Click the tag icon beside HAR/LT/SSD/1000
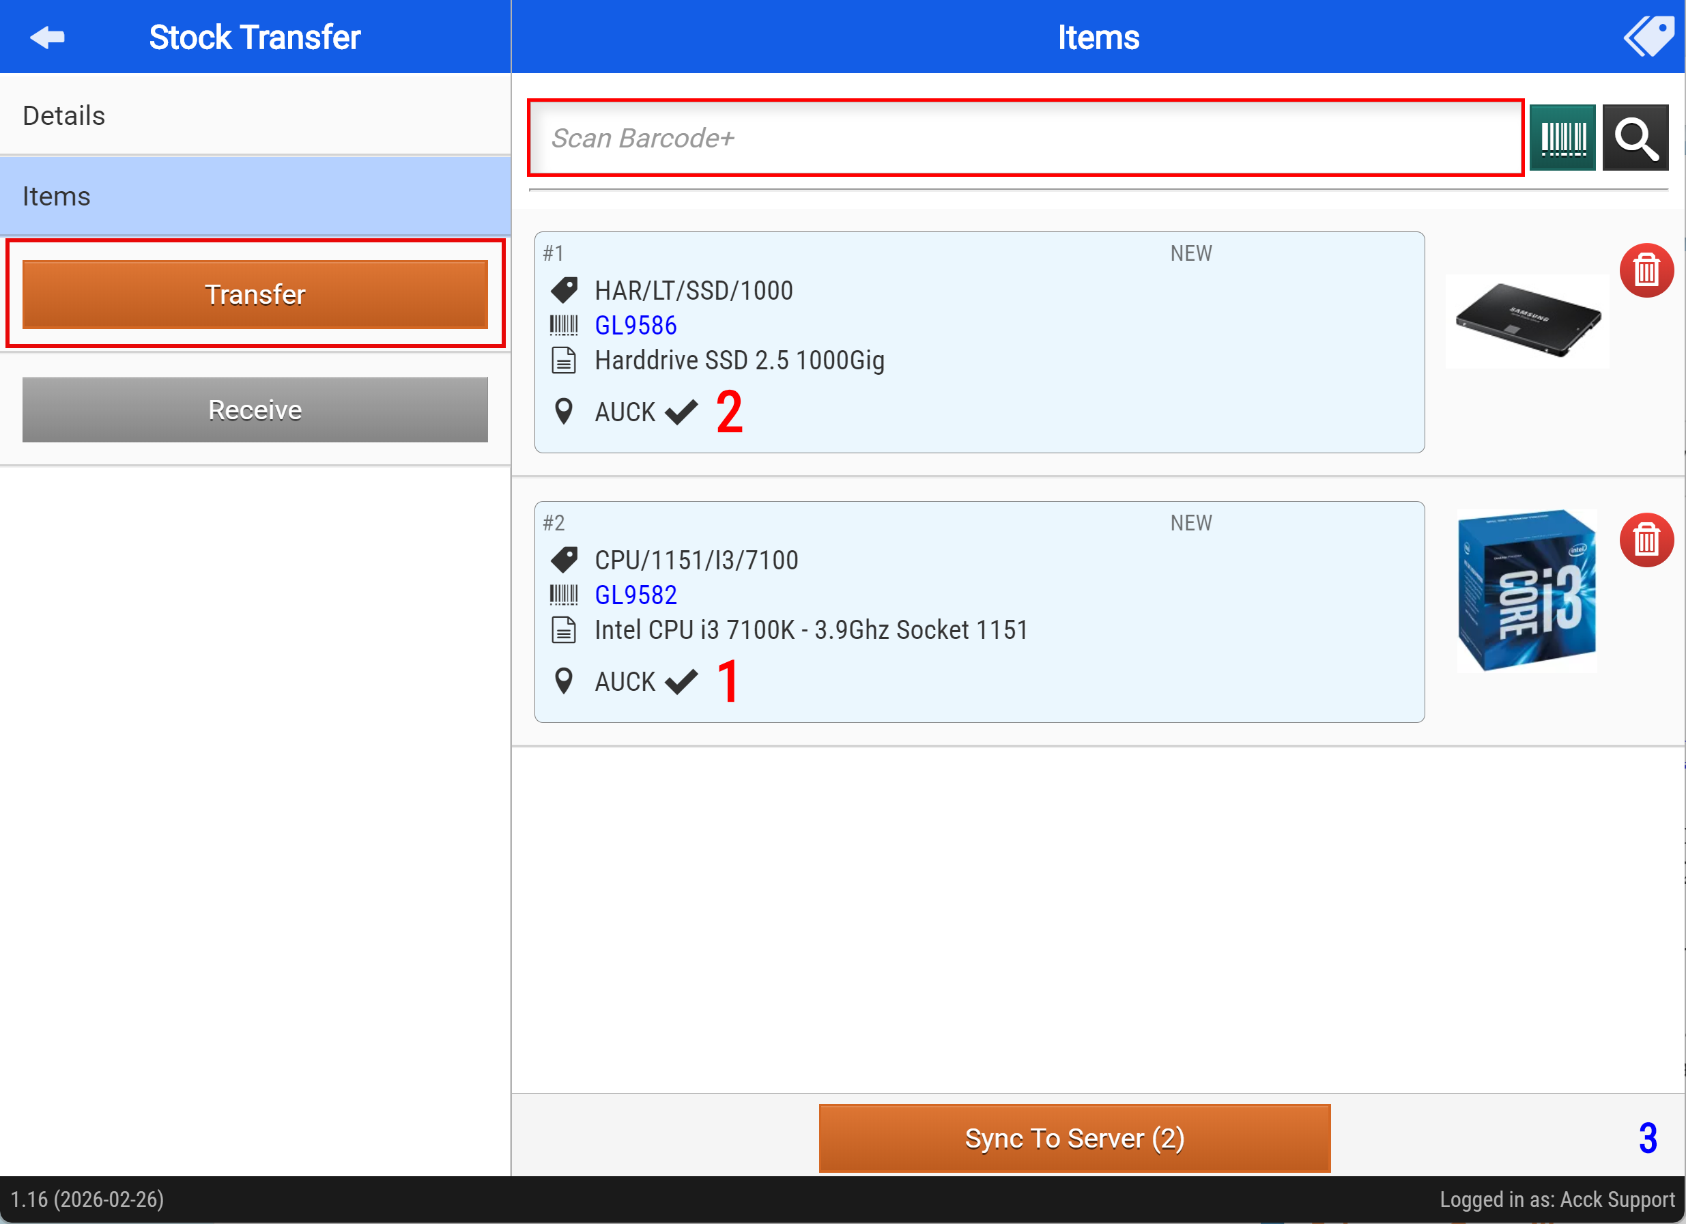The image size is (1686, 1224). pyautogui.click(x=565, y=291)
